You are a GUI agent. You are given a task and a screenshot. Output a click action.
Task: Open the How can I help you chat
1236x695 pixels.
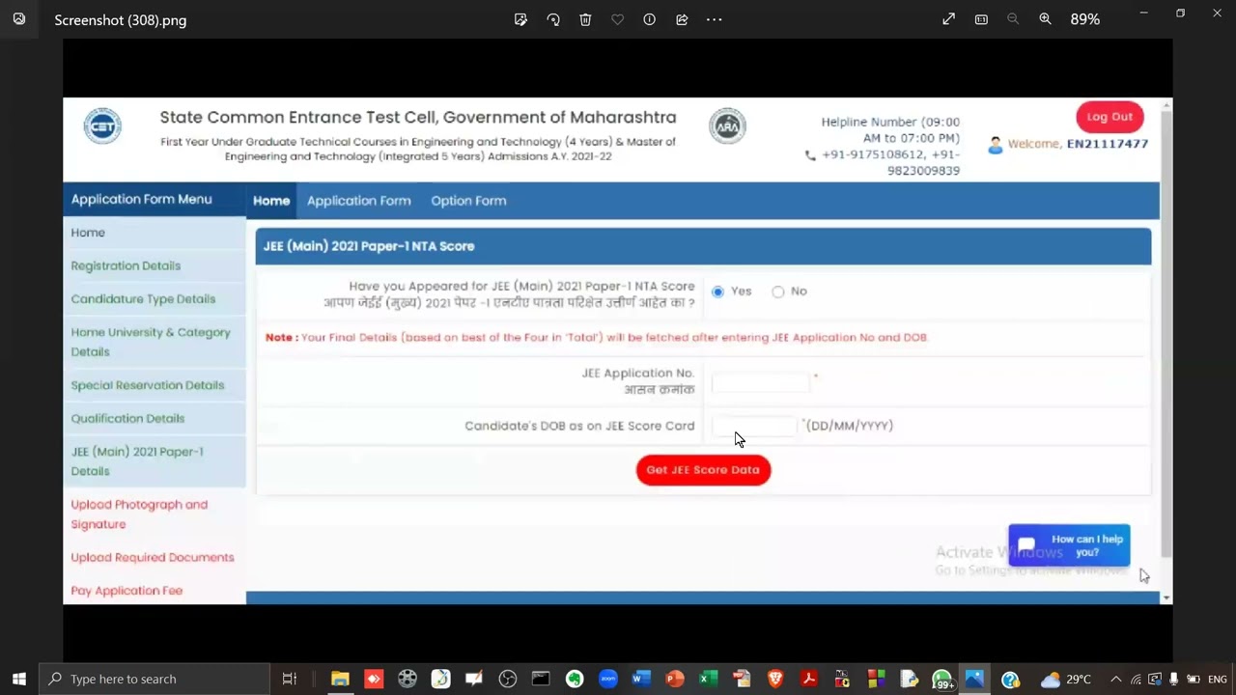click(x=1069, y=545)
